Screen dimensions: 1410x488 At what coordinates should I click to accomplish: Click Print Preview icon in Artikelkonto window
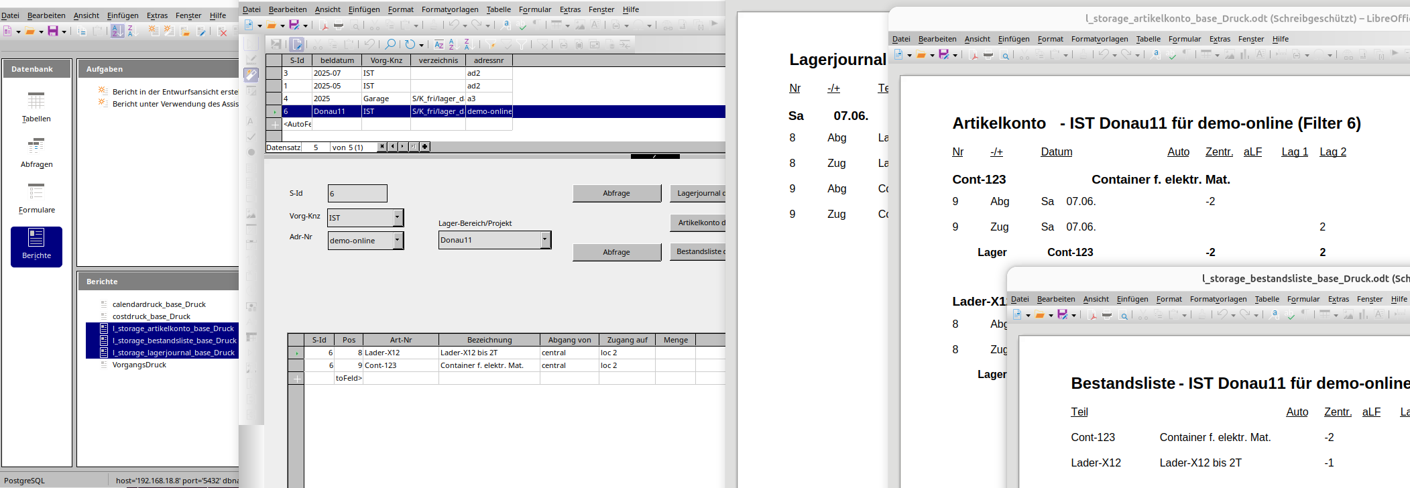pyautogui.click(x=1004, y=55)
